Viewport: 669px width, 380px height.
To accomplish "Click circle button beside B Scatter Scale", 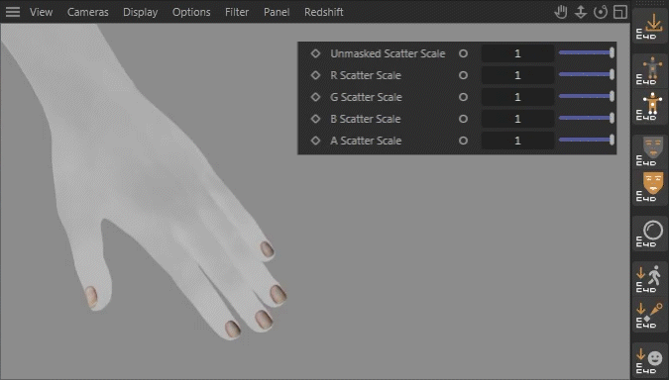I will (x=464, y=119).
